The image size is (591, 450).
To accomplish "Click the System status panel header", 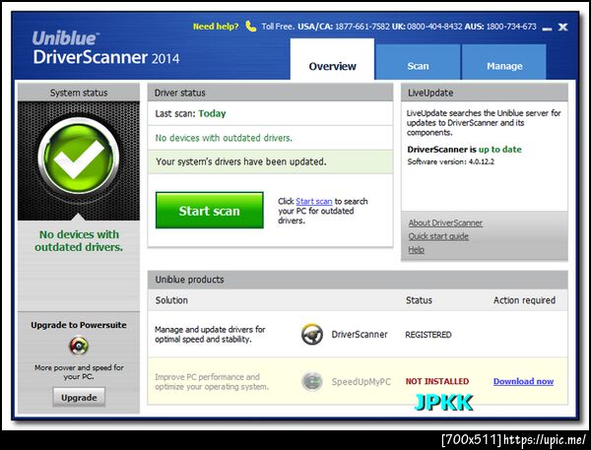I will (x=79, y=93).
